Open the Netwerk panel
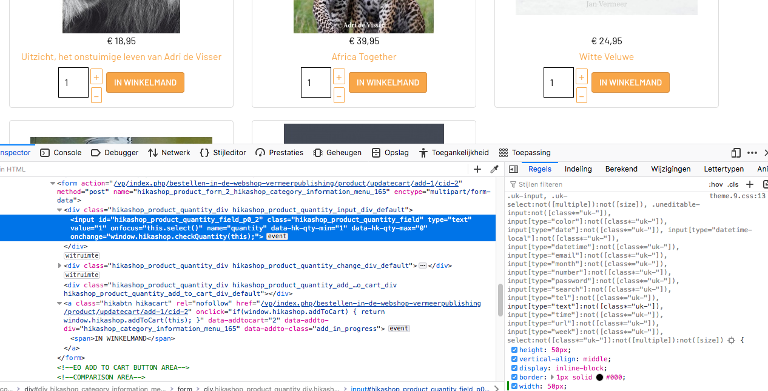This screenshot has height=391, width=768. (x=169, y=153)
